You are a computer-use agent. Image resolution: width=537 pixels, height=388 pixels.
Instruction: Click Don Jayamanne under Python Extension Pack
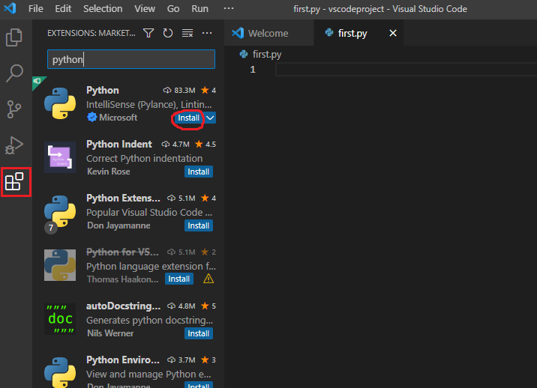[x=118, y=225]
